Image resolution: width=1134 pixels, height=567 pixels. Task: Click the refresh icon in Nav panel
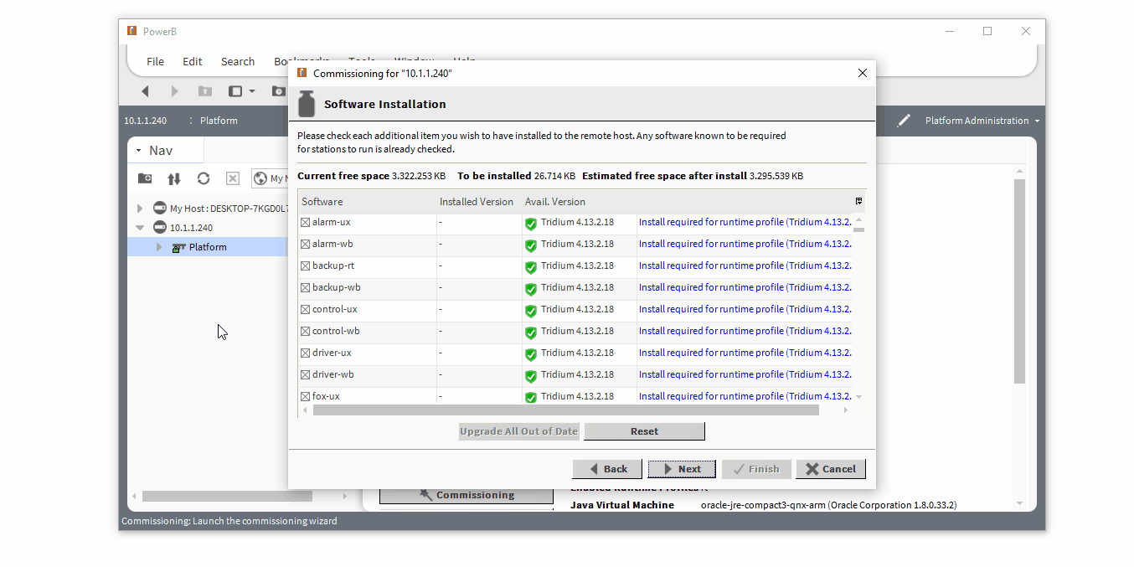point(204,178)
